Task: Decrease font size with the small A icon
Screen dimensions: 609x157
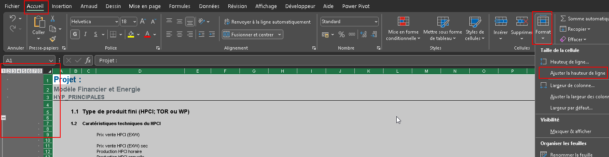Action: pos(154,22)
